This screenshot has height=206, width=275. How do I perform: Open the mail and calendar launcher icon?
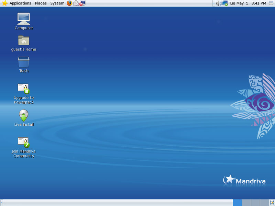pyautogui.click(x=76, y=3)
